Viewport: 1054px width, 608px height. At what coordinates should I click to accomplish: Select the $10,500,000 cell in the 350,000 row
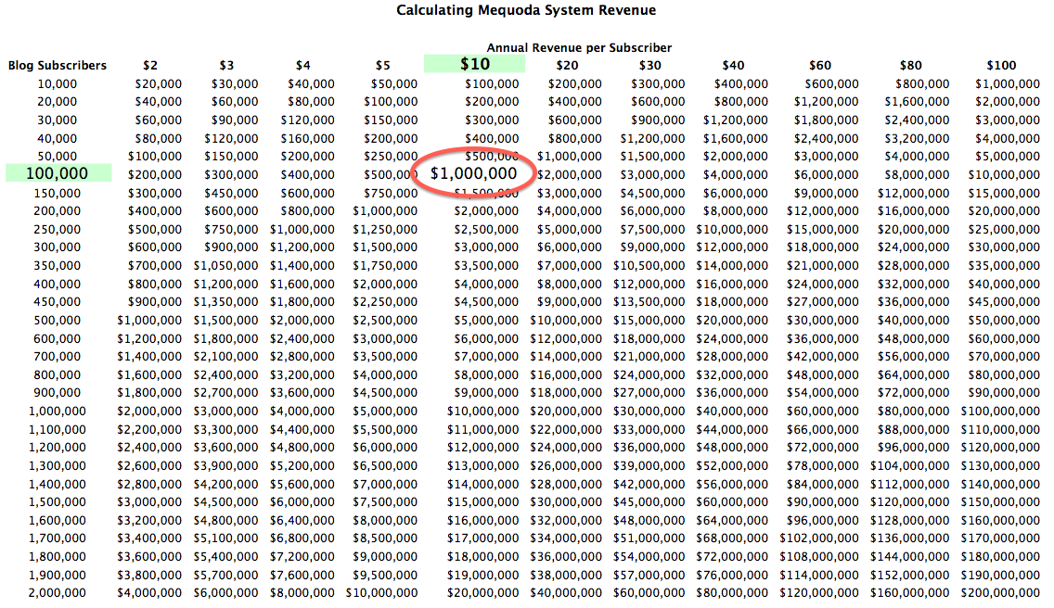[649, 266]
